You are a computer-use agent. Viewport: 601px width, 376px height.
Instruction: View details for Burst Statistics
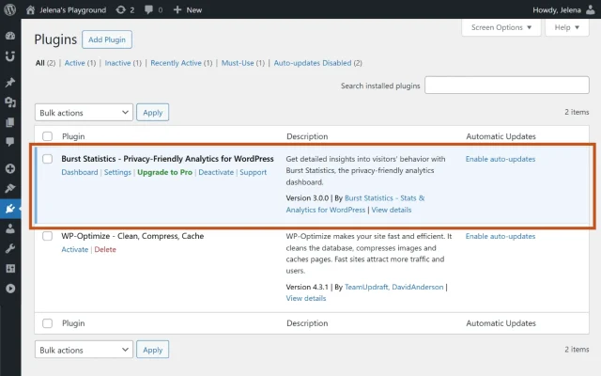[392, 210]
